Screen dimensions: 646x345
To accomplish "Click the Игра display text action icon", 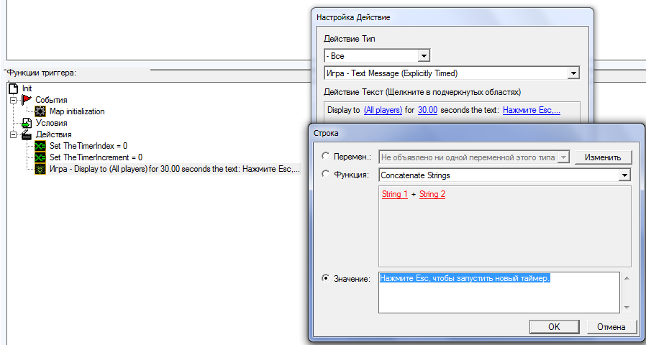I will coord(40,169).
